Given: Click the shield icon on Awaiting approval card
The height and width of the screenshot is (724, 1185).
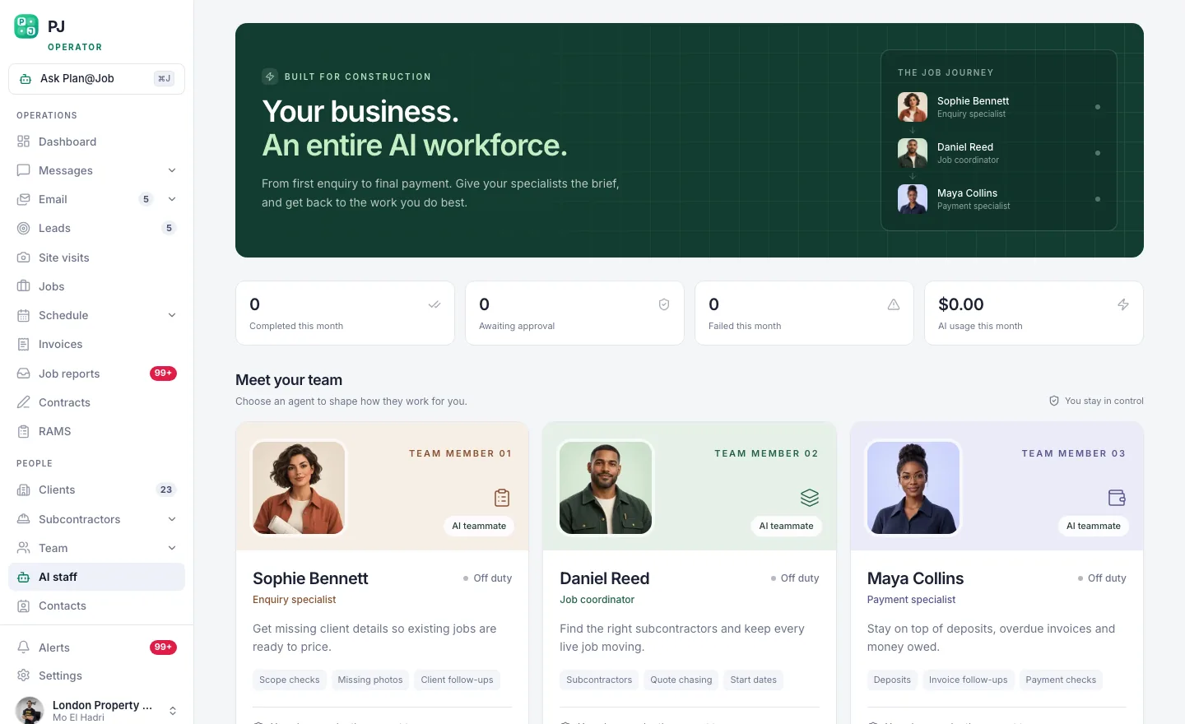Looking at the screenshot, I should pos(664,304).
